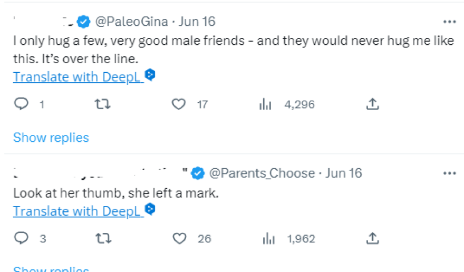Click the Jun 16 timestamp on @Parents_Choose tweet
Image resolution: width=464 pixels, height=272 pixels.
(344, 173)
